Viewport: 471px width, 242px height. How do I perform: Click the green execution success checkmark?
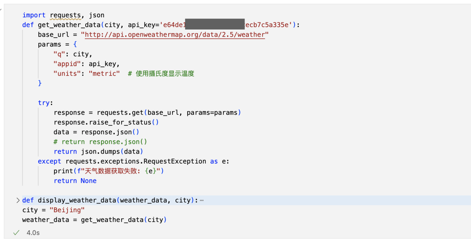(x=16, y=233)
